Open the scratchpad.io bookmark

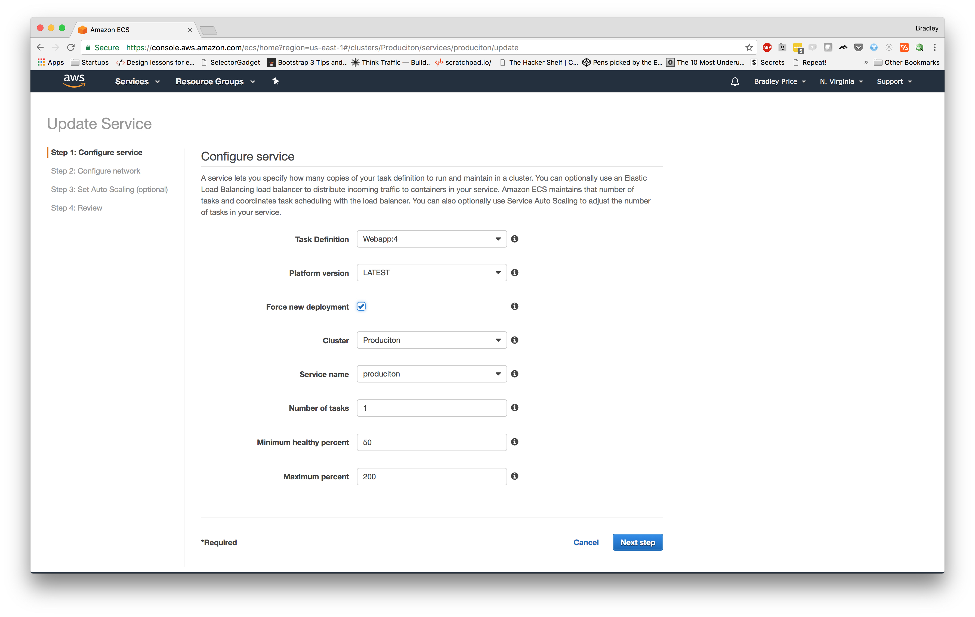[x=463, y=62]
